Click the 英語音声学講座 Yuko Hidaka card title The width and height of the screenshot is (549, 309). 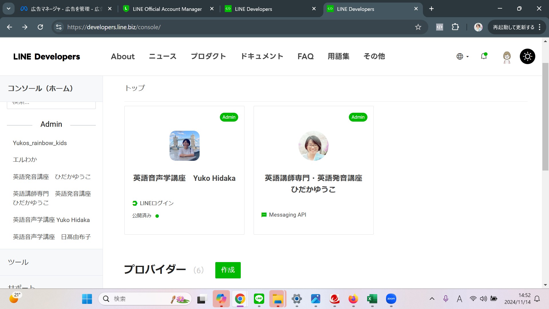(x=184, y=178)
